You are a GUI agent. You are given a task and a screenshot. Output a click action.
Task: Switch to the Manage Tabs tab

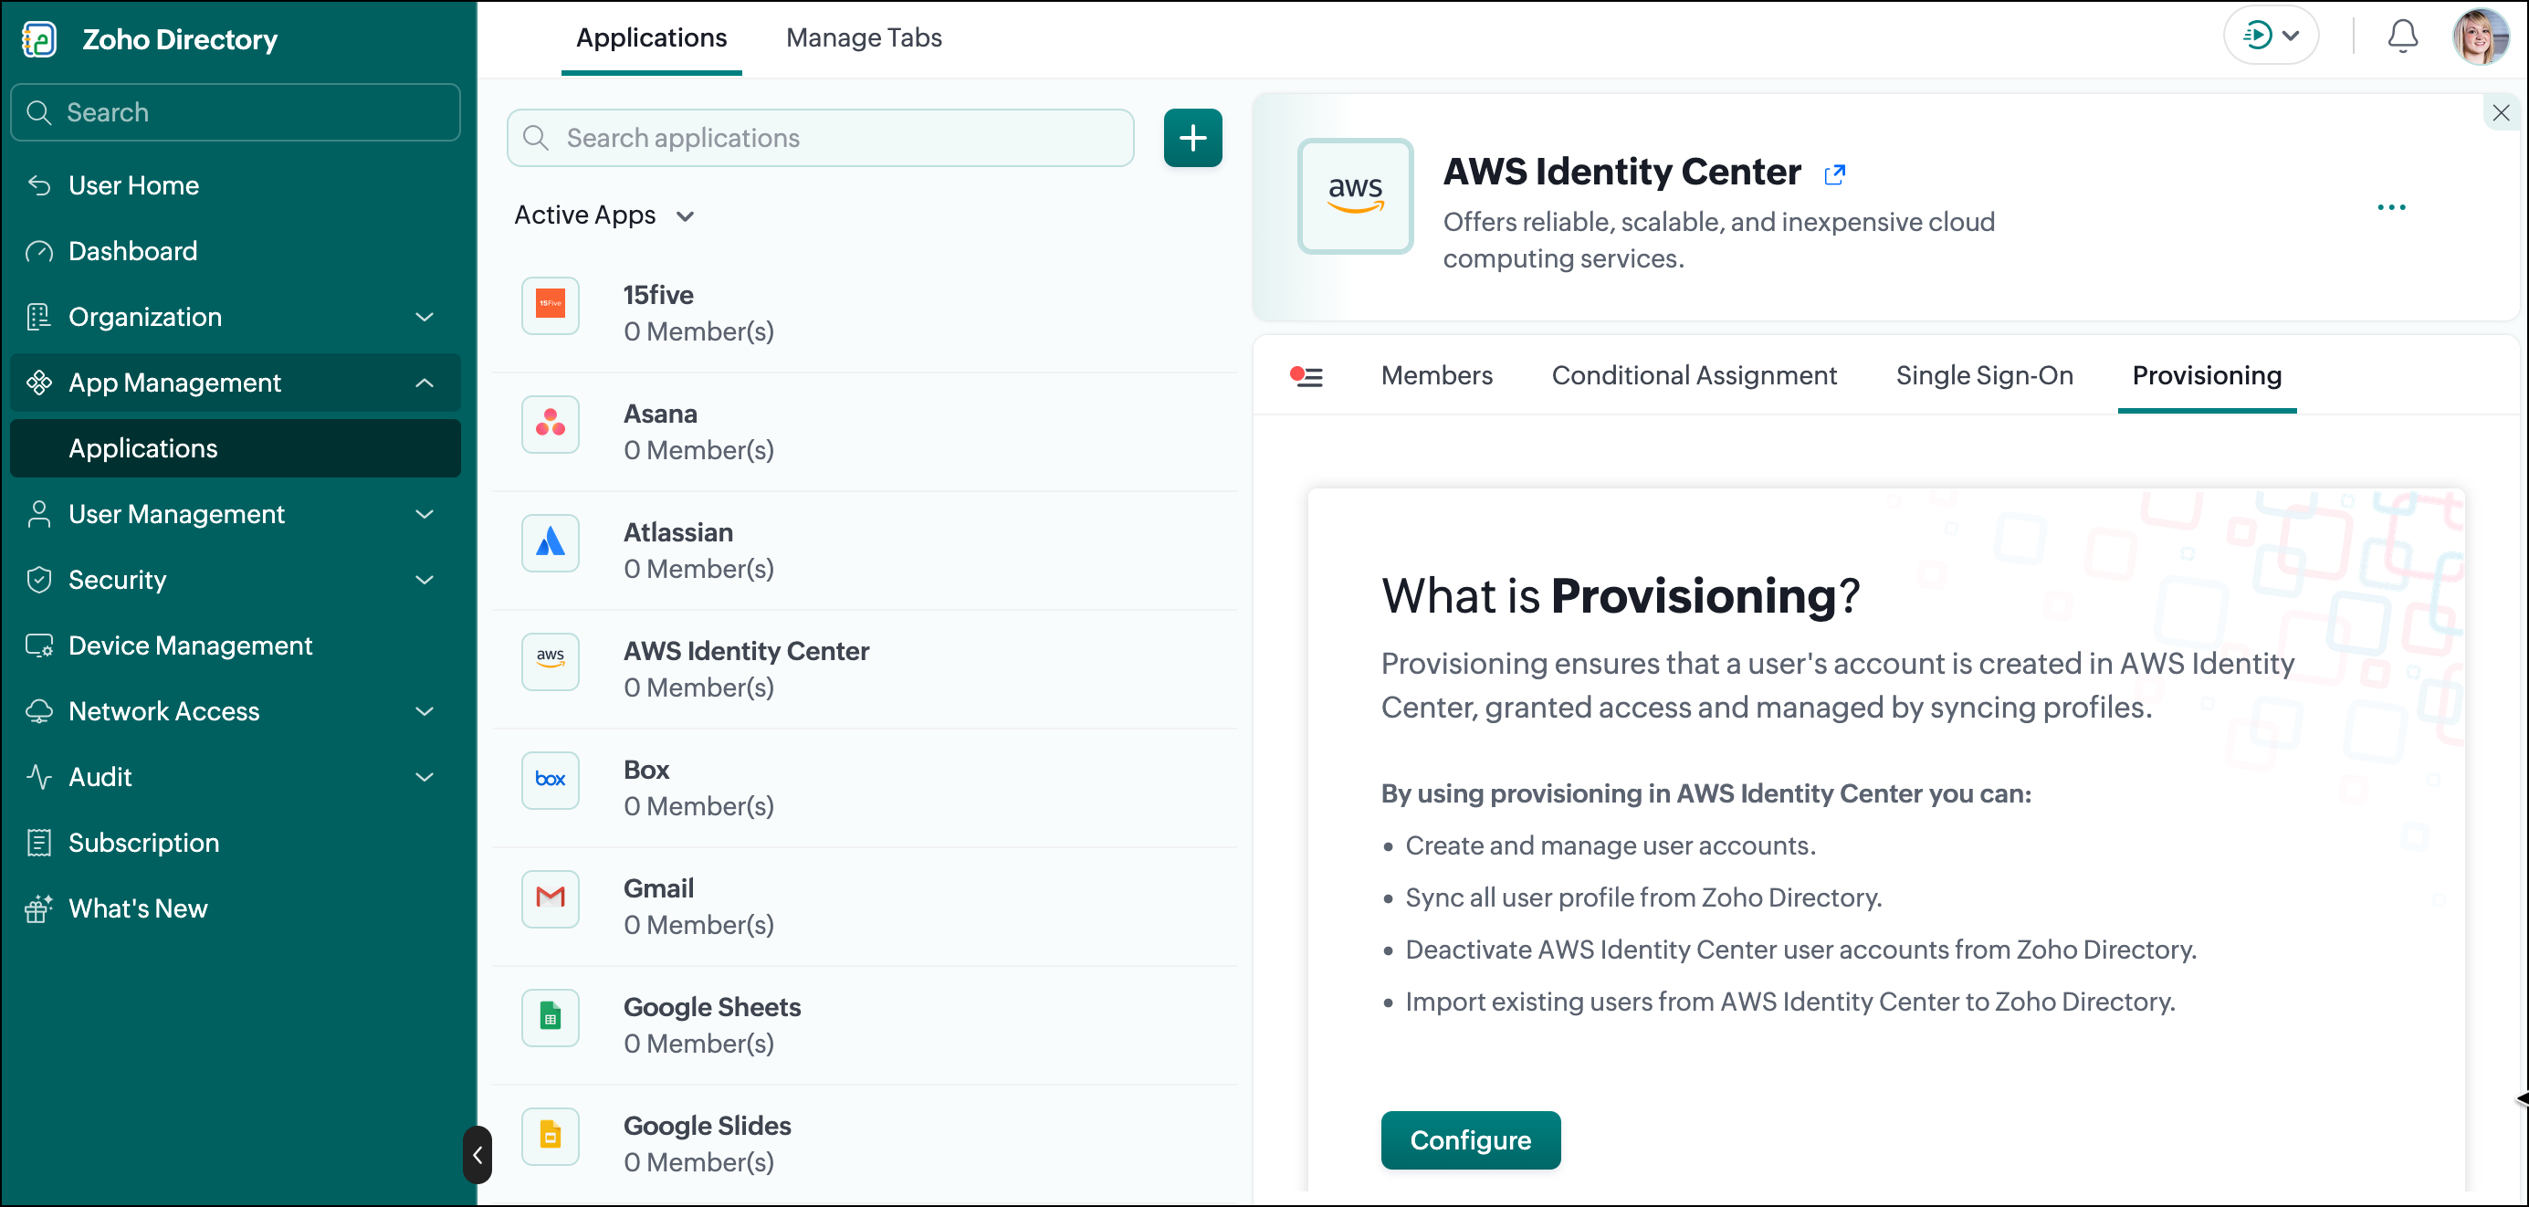863,38
